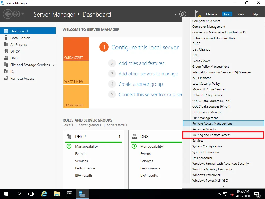
Task: Select the LEARN MORE tile
Action: pos(76,97)
